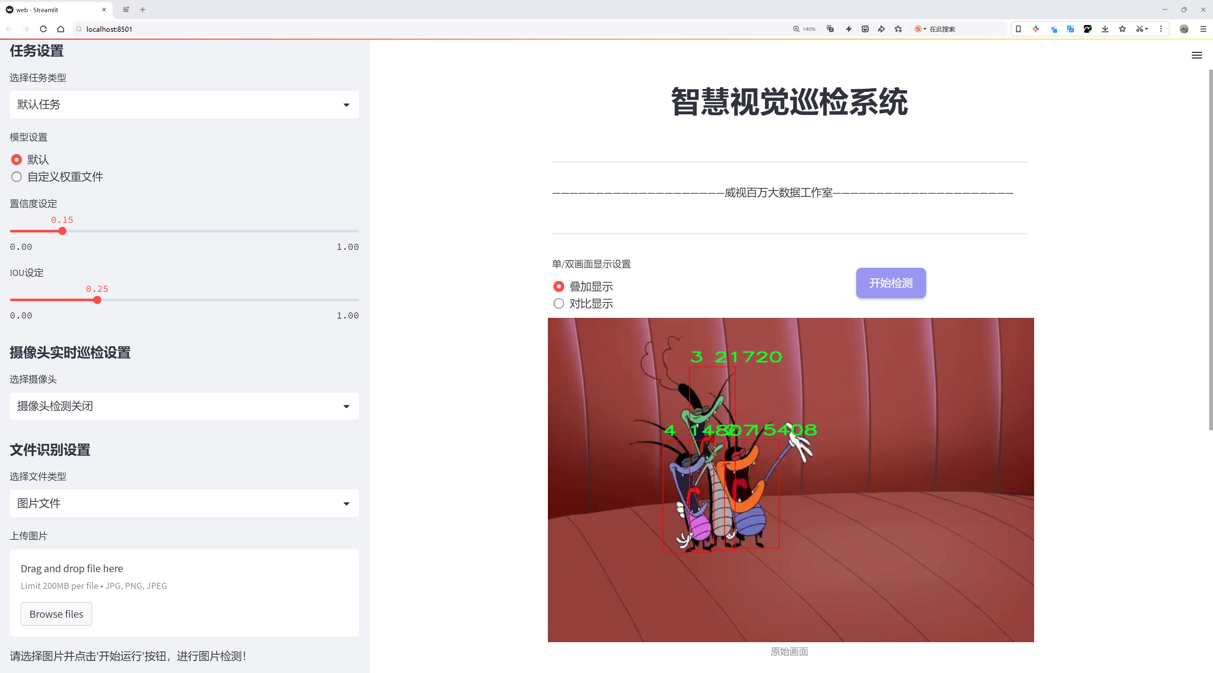Select 对比显示 display mode
This screenshot has height=673, width=1213.
point(558,303)
